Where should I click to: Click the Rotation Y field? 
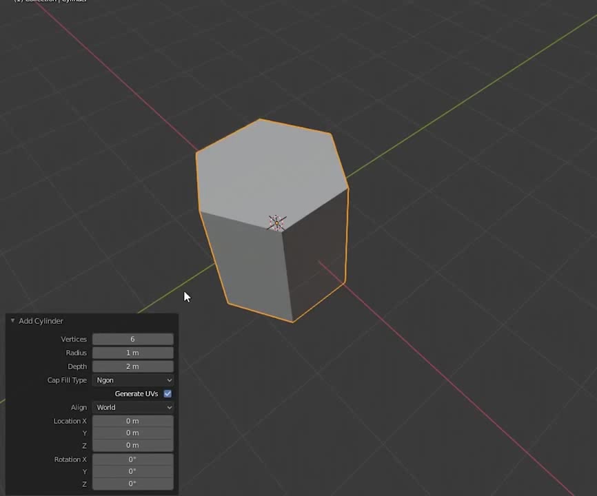click(132, 472)
